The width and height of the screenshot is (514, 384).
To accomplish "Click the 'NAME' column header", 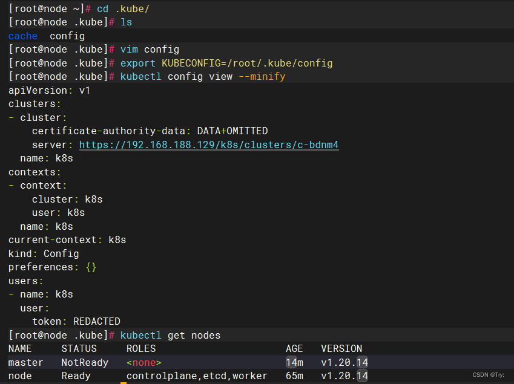I will (19, 348).
